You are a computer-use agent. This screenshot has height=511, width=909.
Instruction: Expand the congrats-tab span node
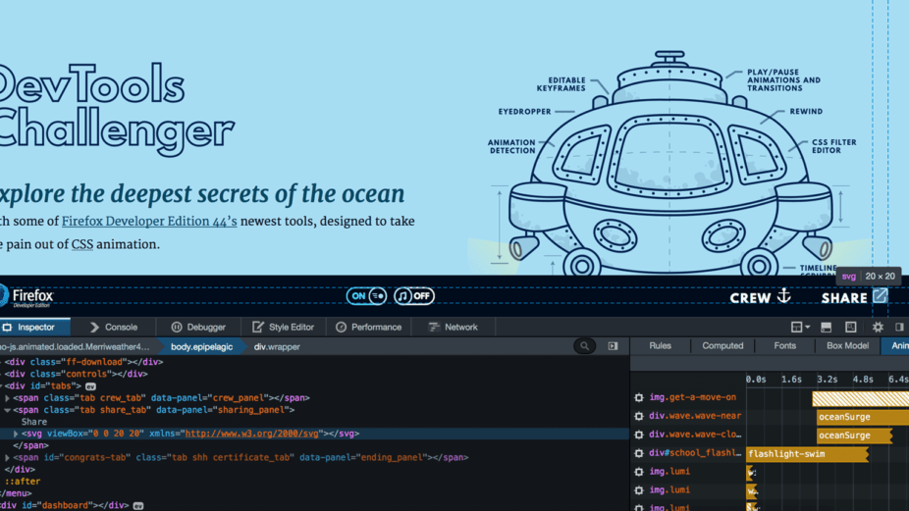coord(7,457)
